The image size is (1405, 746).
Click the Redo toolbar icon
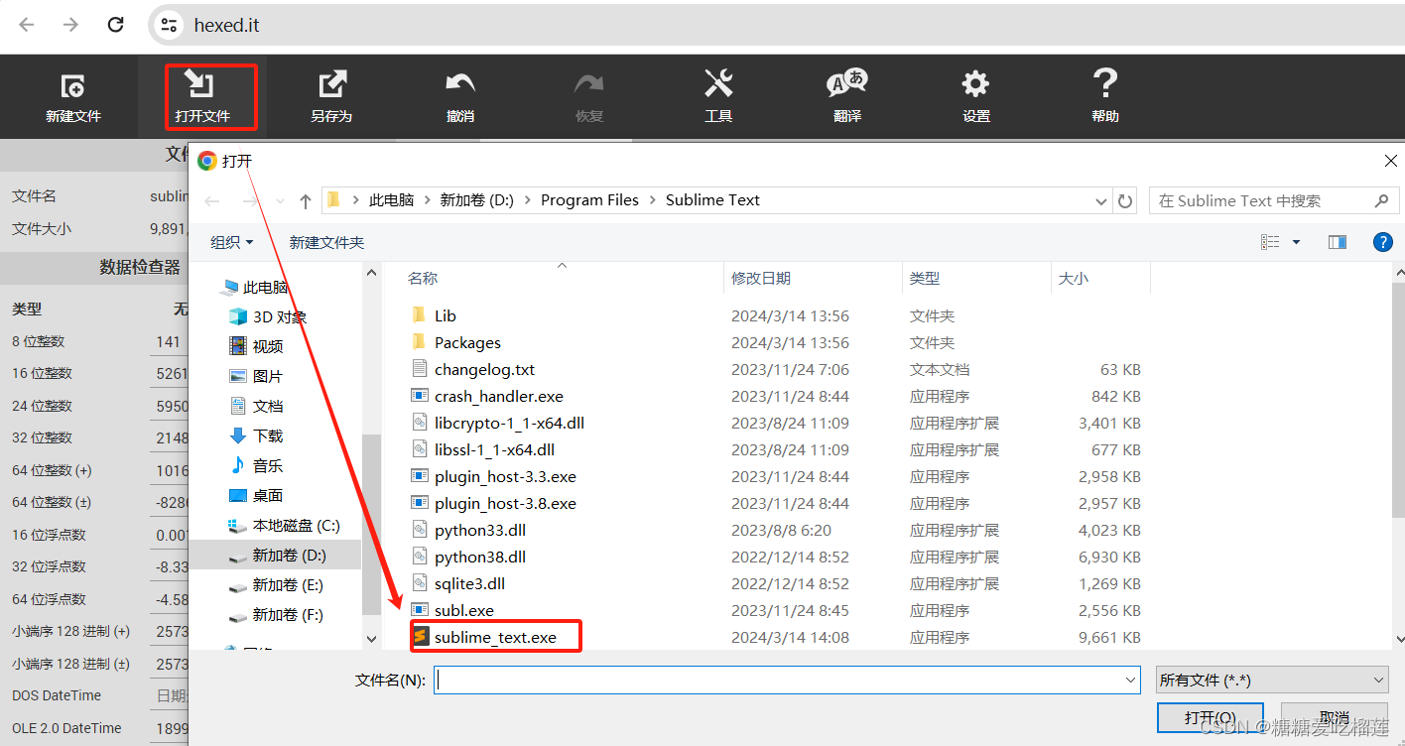pos(589,84)
